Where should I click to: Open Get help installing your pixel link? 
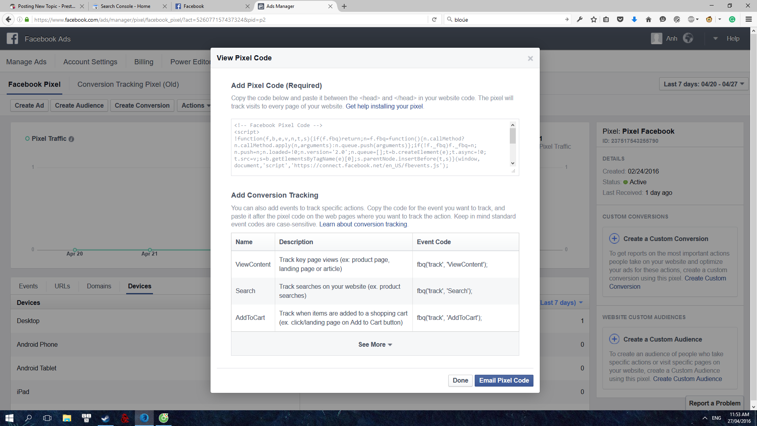tap(384, 106)
